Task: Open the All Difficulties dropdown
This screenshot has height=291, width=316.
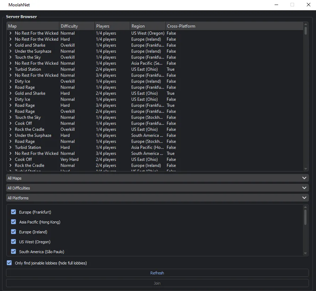Action: [157, 188]
